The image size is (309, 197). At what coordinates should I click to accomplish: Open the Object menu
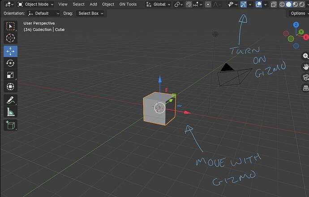(108, 4)
